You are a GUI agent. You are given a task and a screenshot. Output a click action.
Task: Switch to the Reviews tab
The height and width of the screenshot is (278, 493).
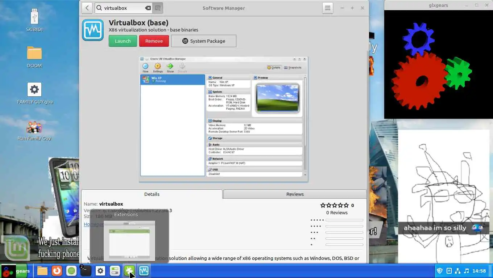pos(295,194)
